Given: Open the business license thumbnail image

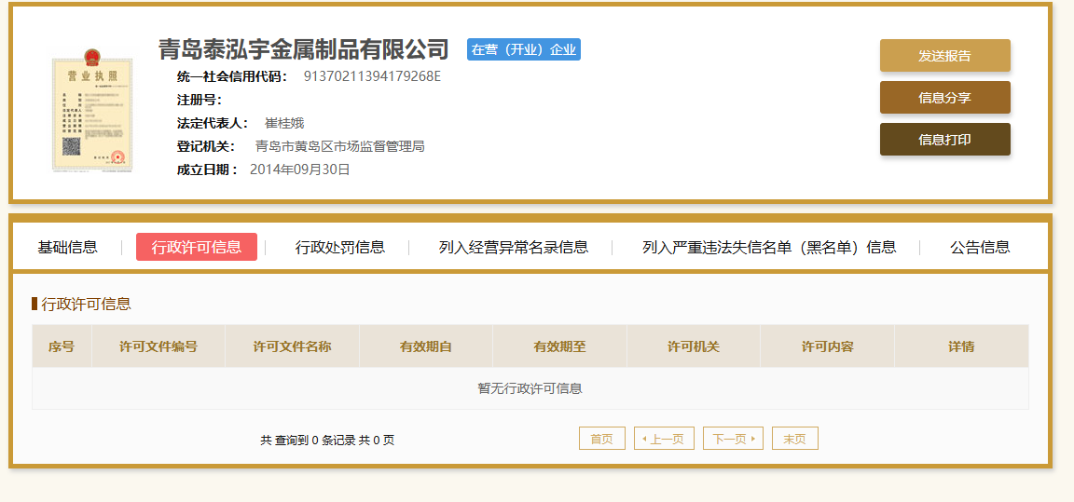Looking at the screenshot, I should (x=92, y=109).
